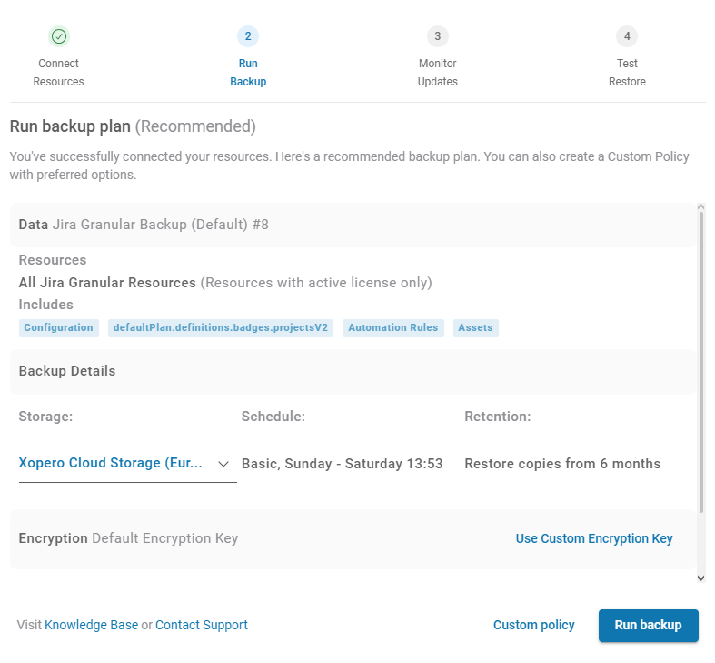This screenshot has height=663, width=715.
Task: Click the Run backup button
Action: [648, 626]
